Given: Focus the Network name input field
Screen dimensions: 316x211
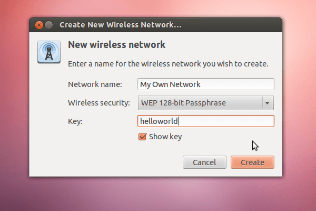Looking at the screenshot, I should [x=206, y=84].
